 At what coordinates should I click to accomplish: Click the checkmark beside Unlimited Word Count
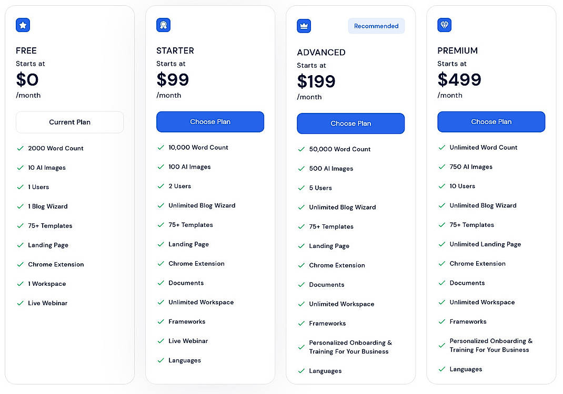tap(441, 148)
